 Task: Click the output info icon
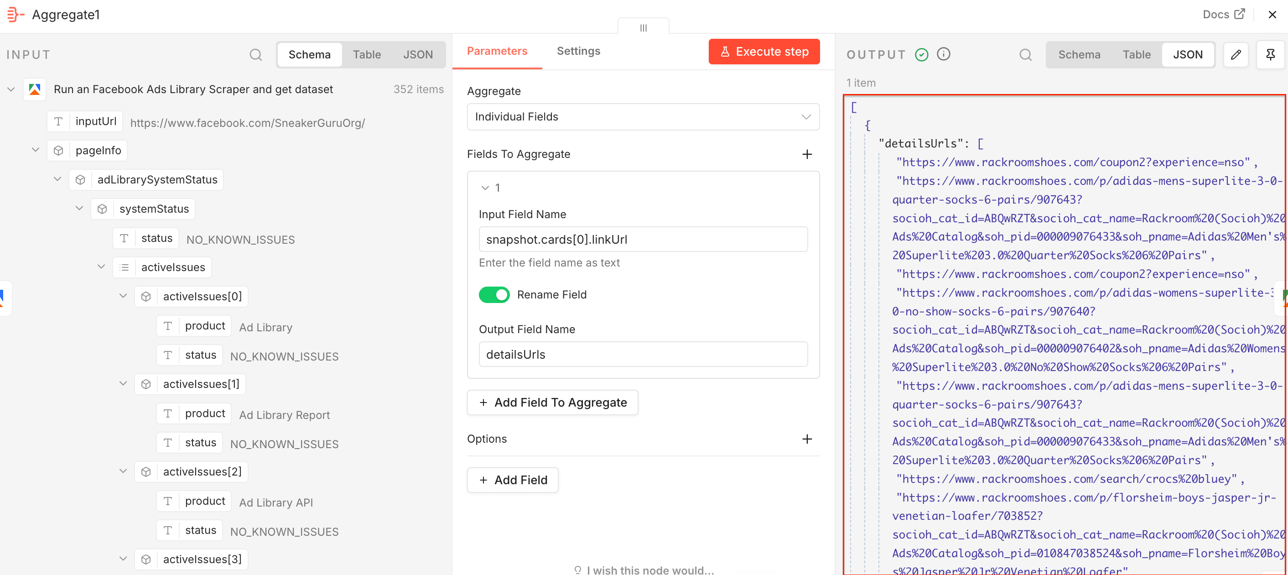pyautogui.click(x=944, y=55)
